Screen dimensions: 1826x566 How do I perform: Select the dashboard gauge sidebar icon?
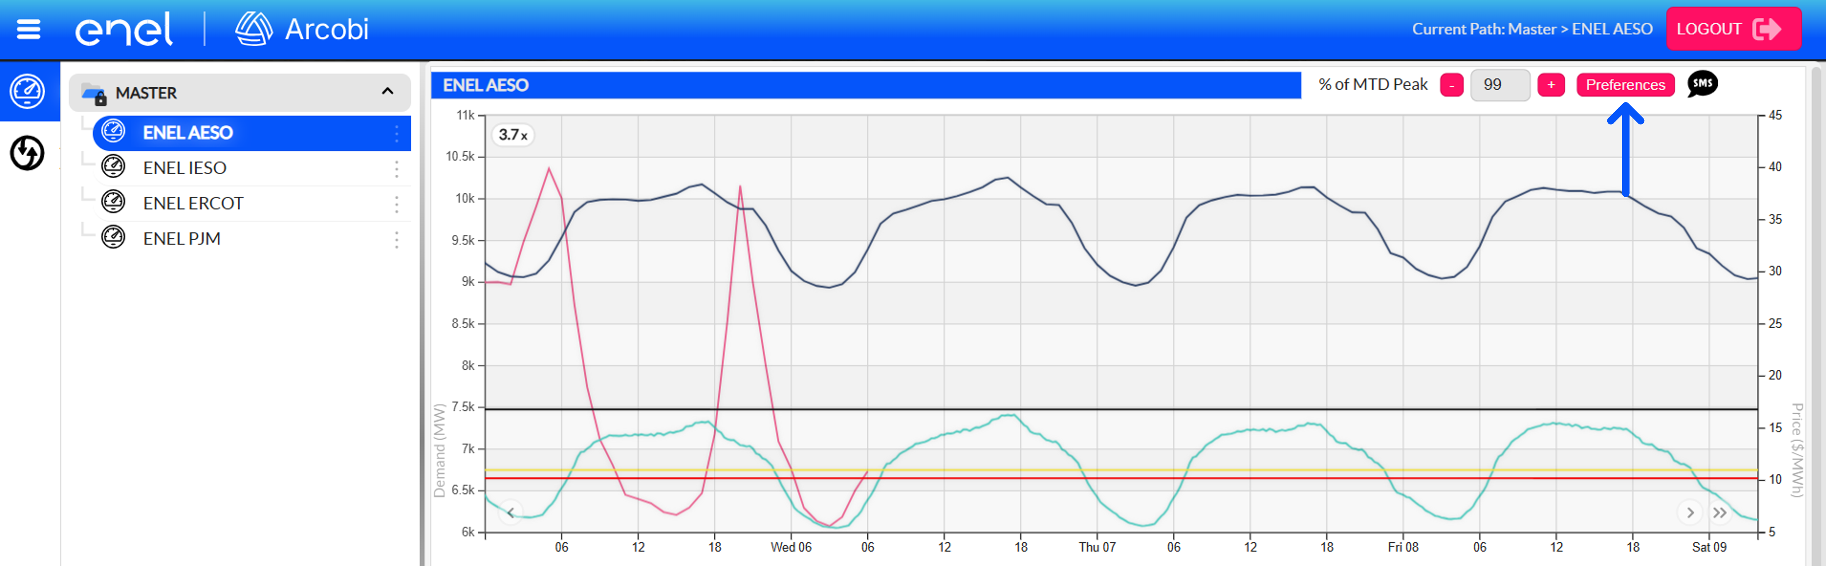pyautogui.click(x=28, y=91)
